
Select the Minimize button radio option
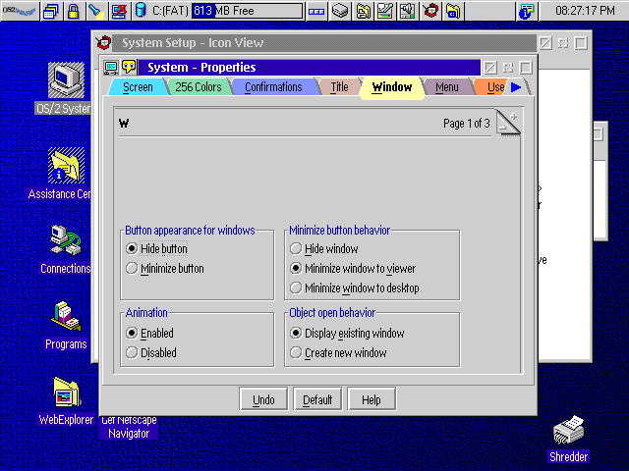click(131, 268)
